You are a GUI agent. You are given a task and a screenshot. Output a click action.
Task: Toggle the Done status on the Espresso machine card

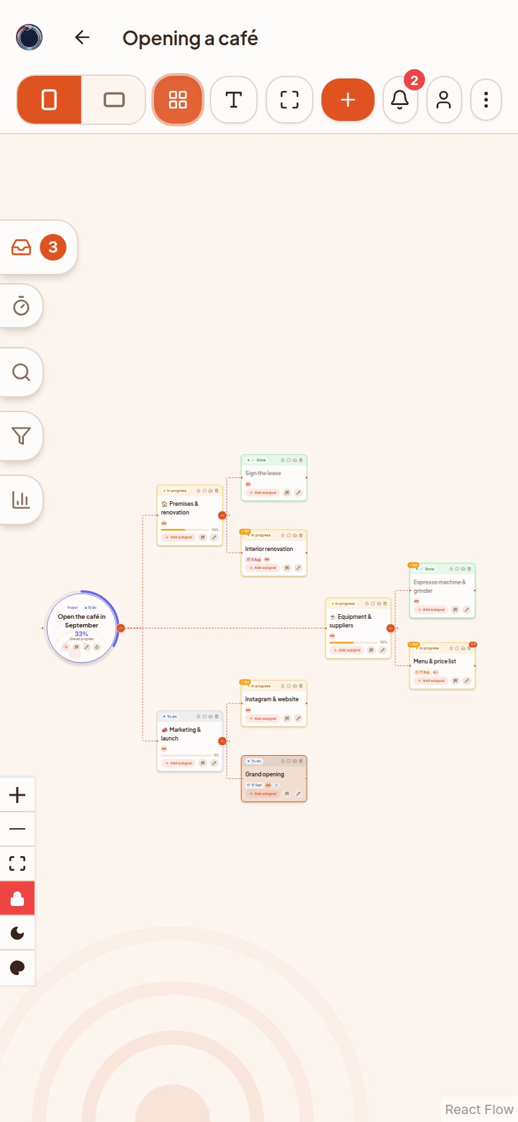pos(426,569)
